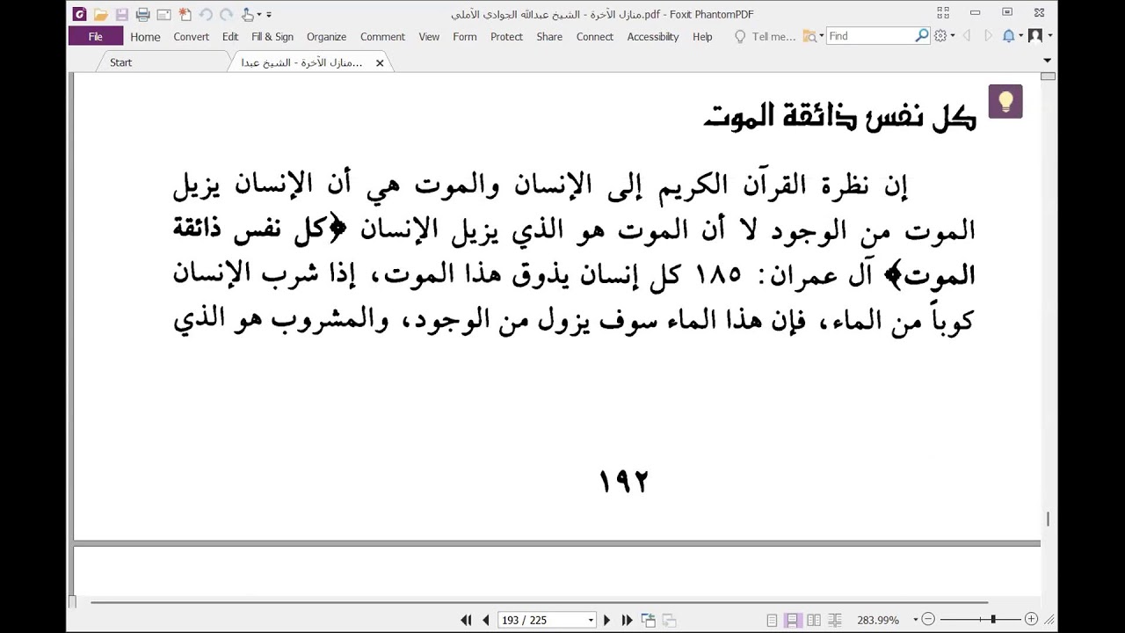
Task: Open the page number dropdown arrow
Action: [592, 621]
